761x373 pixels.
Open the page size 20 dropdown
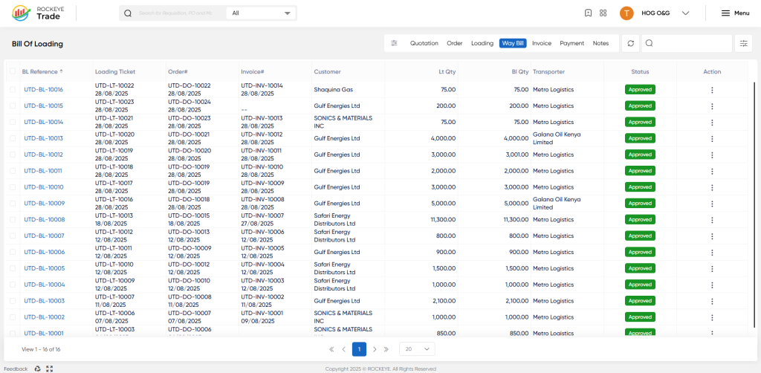[417, 349]
